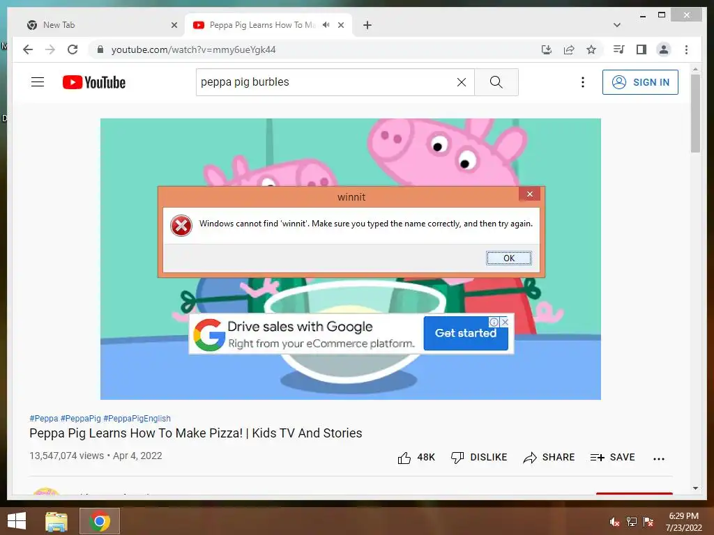Open #PeppaPig hashtag link
714x535 pixels.
tap(81, 419)
